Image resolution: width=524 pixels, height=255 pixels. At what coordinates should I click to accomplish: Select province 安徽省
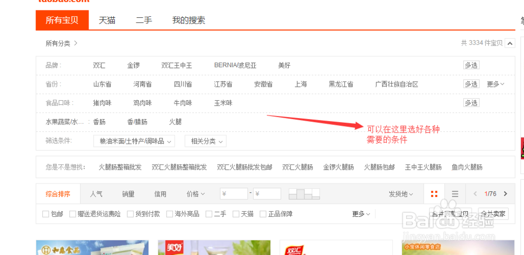coord(264,84)
